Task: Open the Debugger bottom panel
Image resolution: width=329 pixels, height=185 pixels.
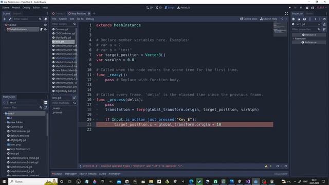Action: click(71, 174)
